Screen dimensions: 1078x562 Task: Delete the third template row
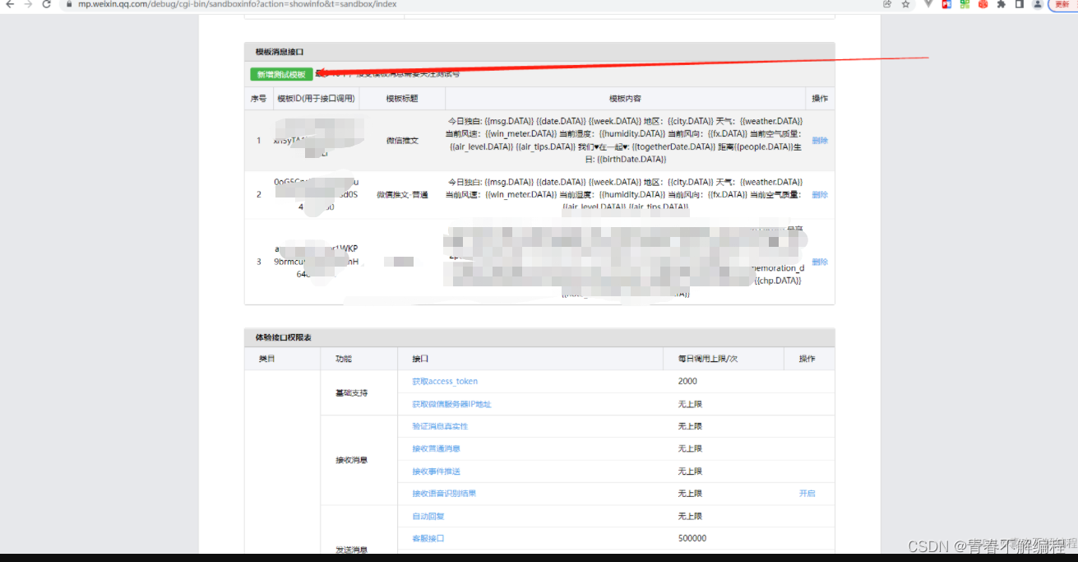[x=820, y=262]
